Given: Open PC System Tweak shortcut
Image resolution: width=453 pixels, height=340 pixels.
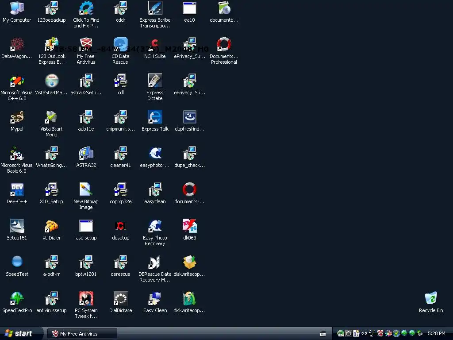Looking at the screenshot, I should coord(86,305).
